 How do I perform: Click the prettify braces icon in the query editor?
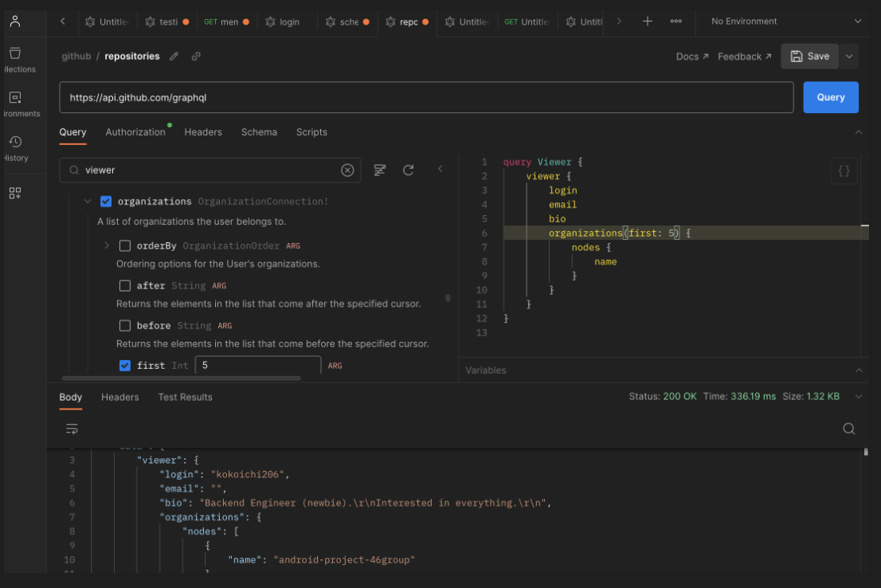click(x=844, y=171)
